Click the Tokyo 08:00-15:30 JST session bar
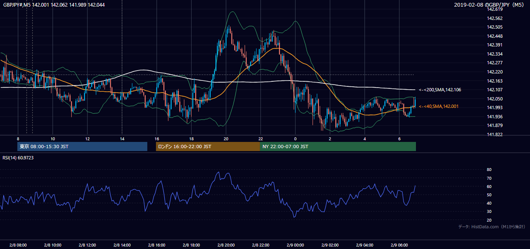 [82, 146]
